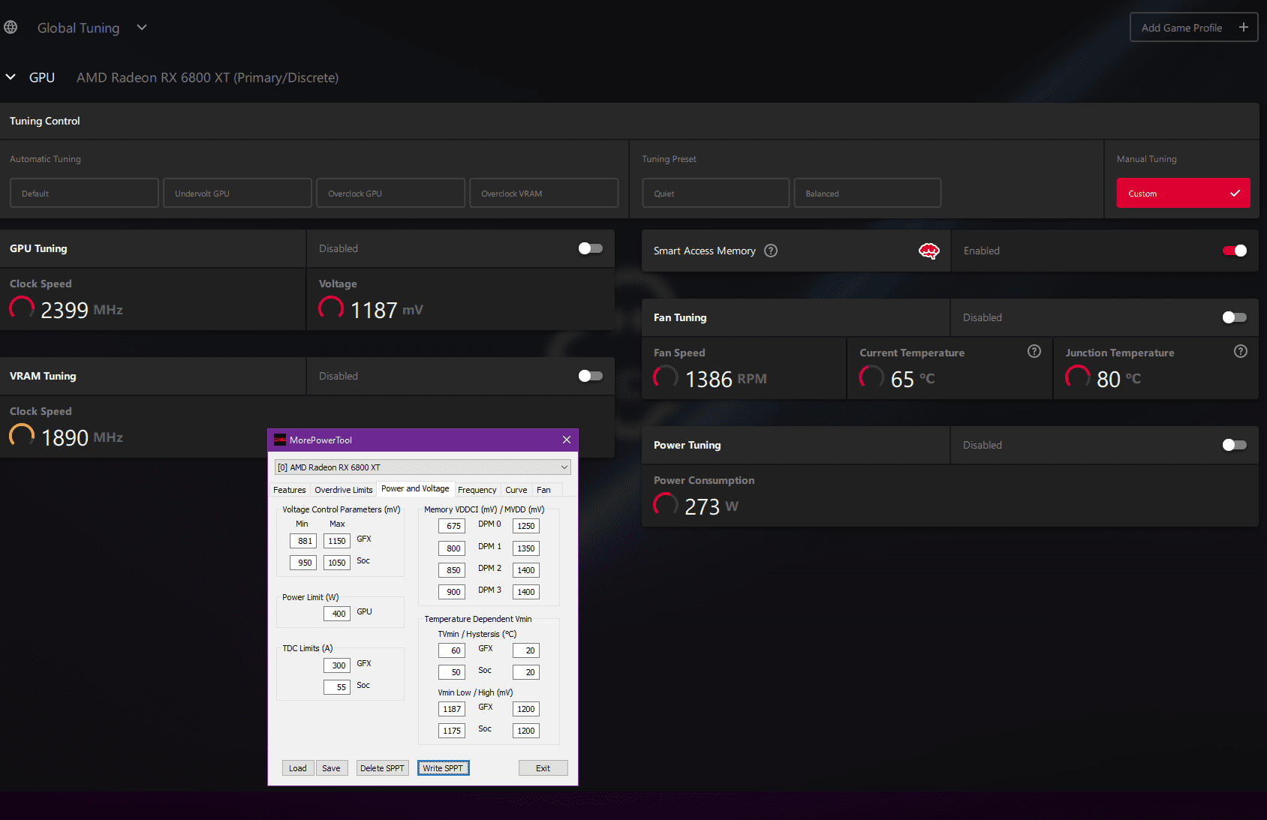Click the DPM 1 VDDCI field 800
The width and height of the screenshot is (1267, 820).
tap(452, 548)
